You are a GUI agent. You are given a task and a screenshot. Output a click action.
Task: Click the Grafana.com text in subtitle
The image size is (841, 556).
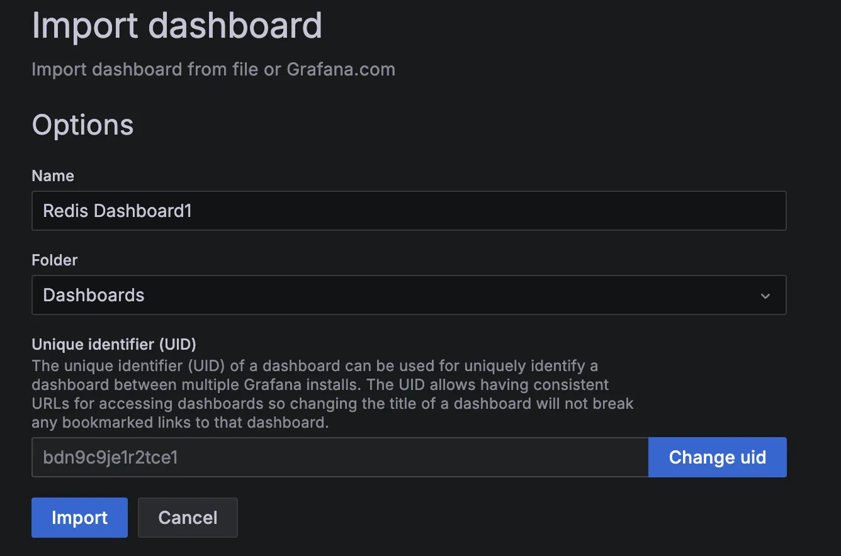(341, 69)
